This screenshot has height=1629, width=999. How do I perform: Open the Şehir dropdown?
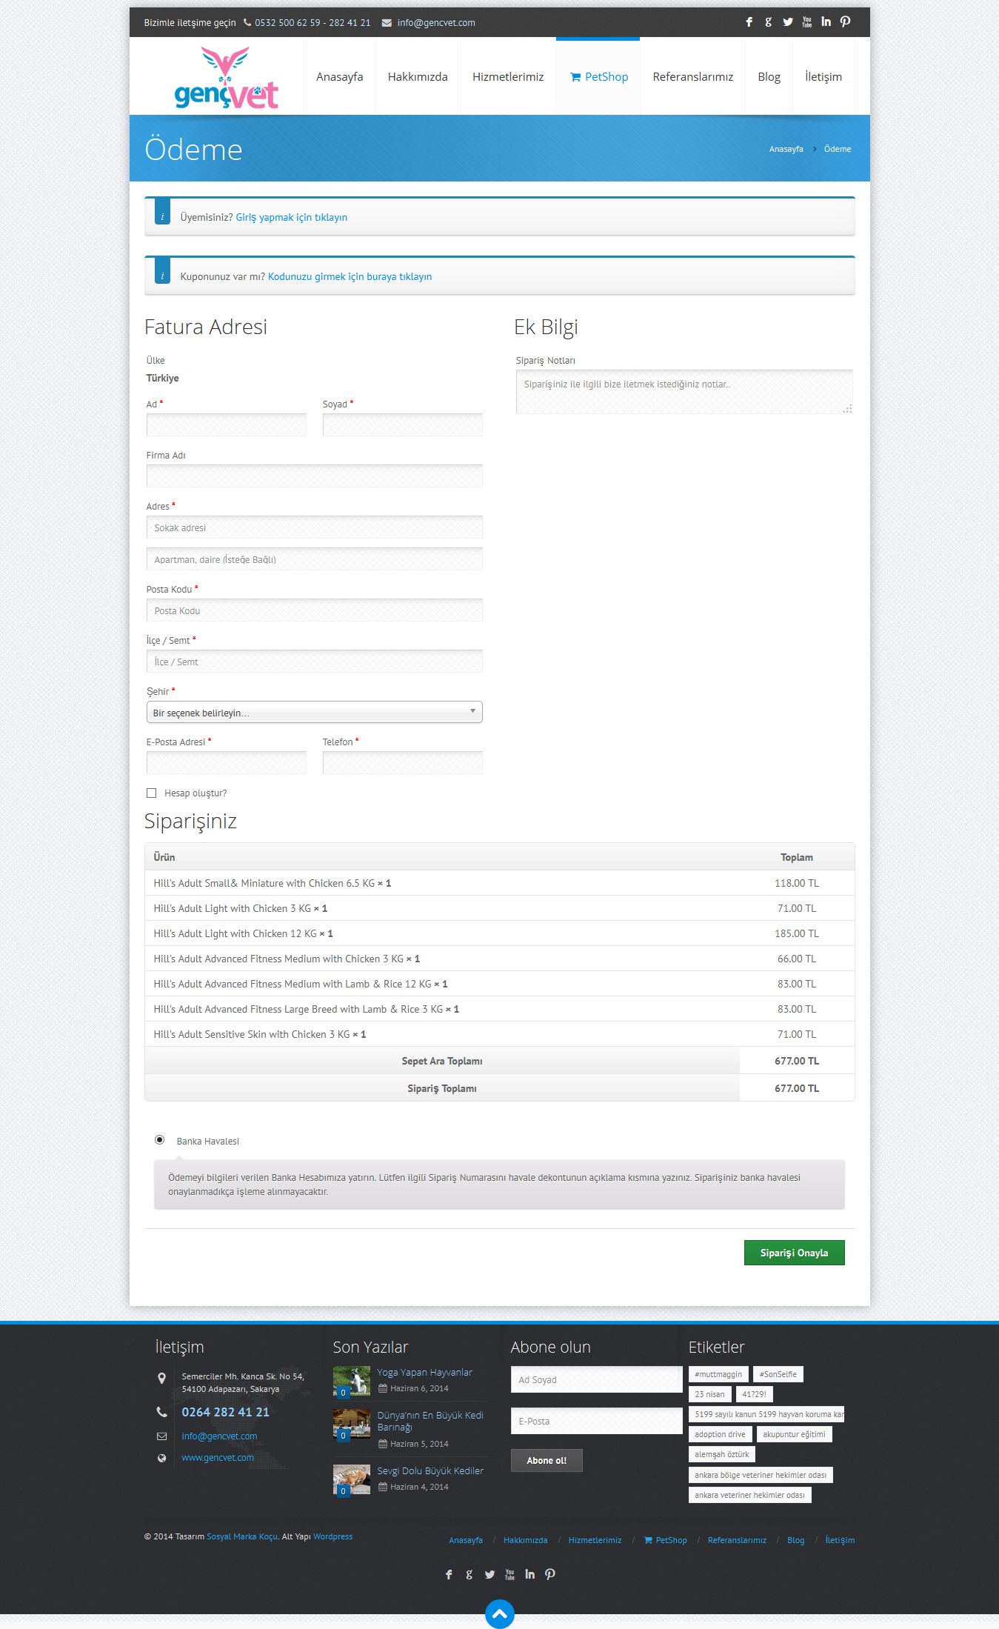(314, 713)
